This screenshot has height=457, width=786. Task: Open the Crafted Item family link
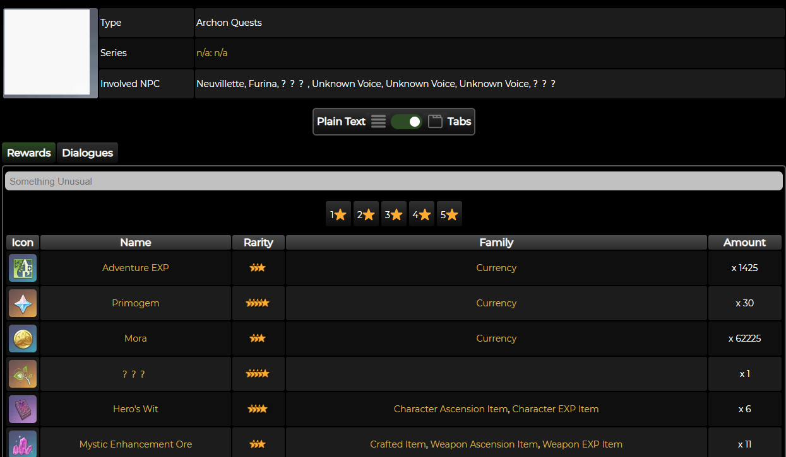pyautogui.click(x=398, y=444)
